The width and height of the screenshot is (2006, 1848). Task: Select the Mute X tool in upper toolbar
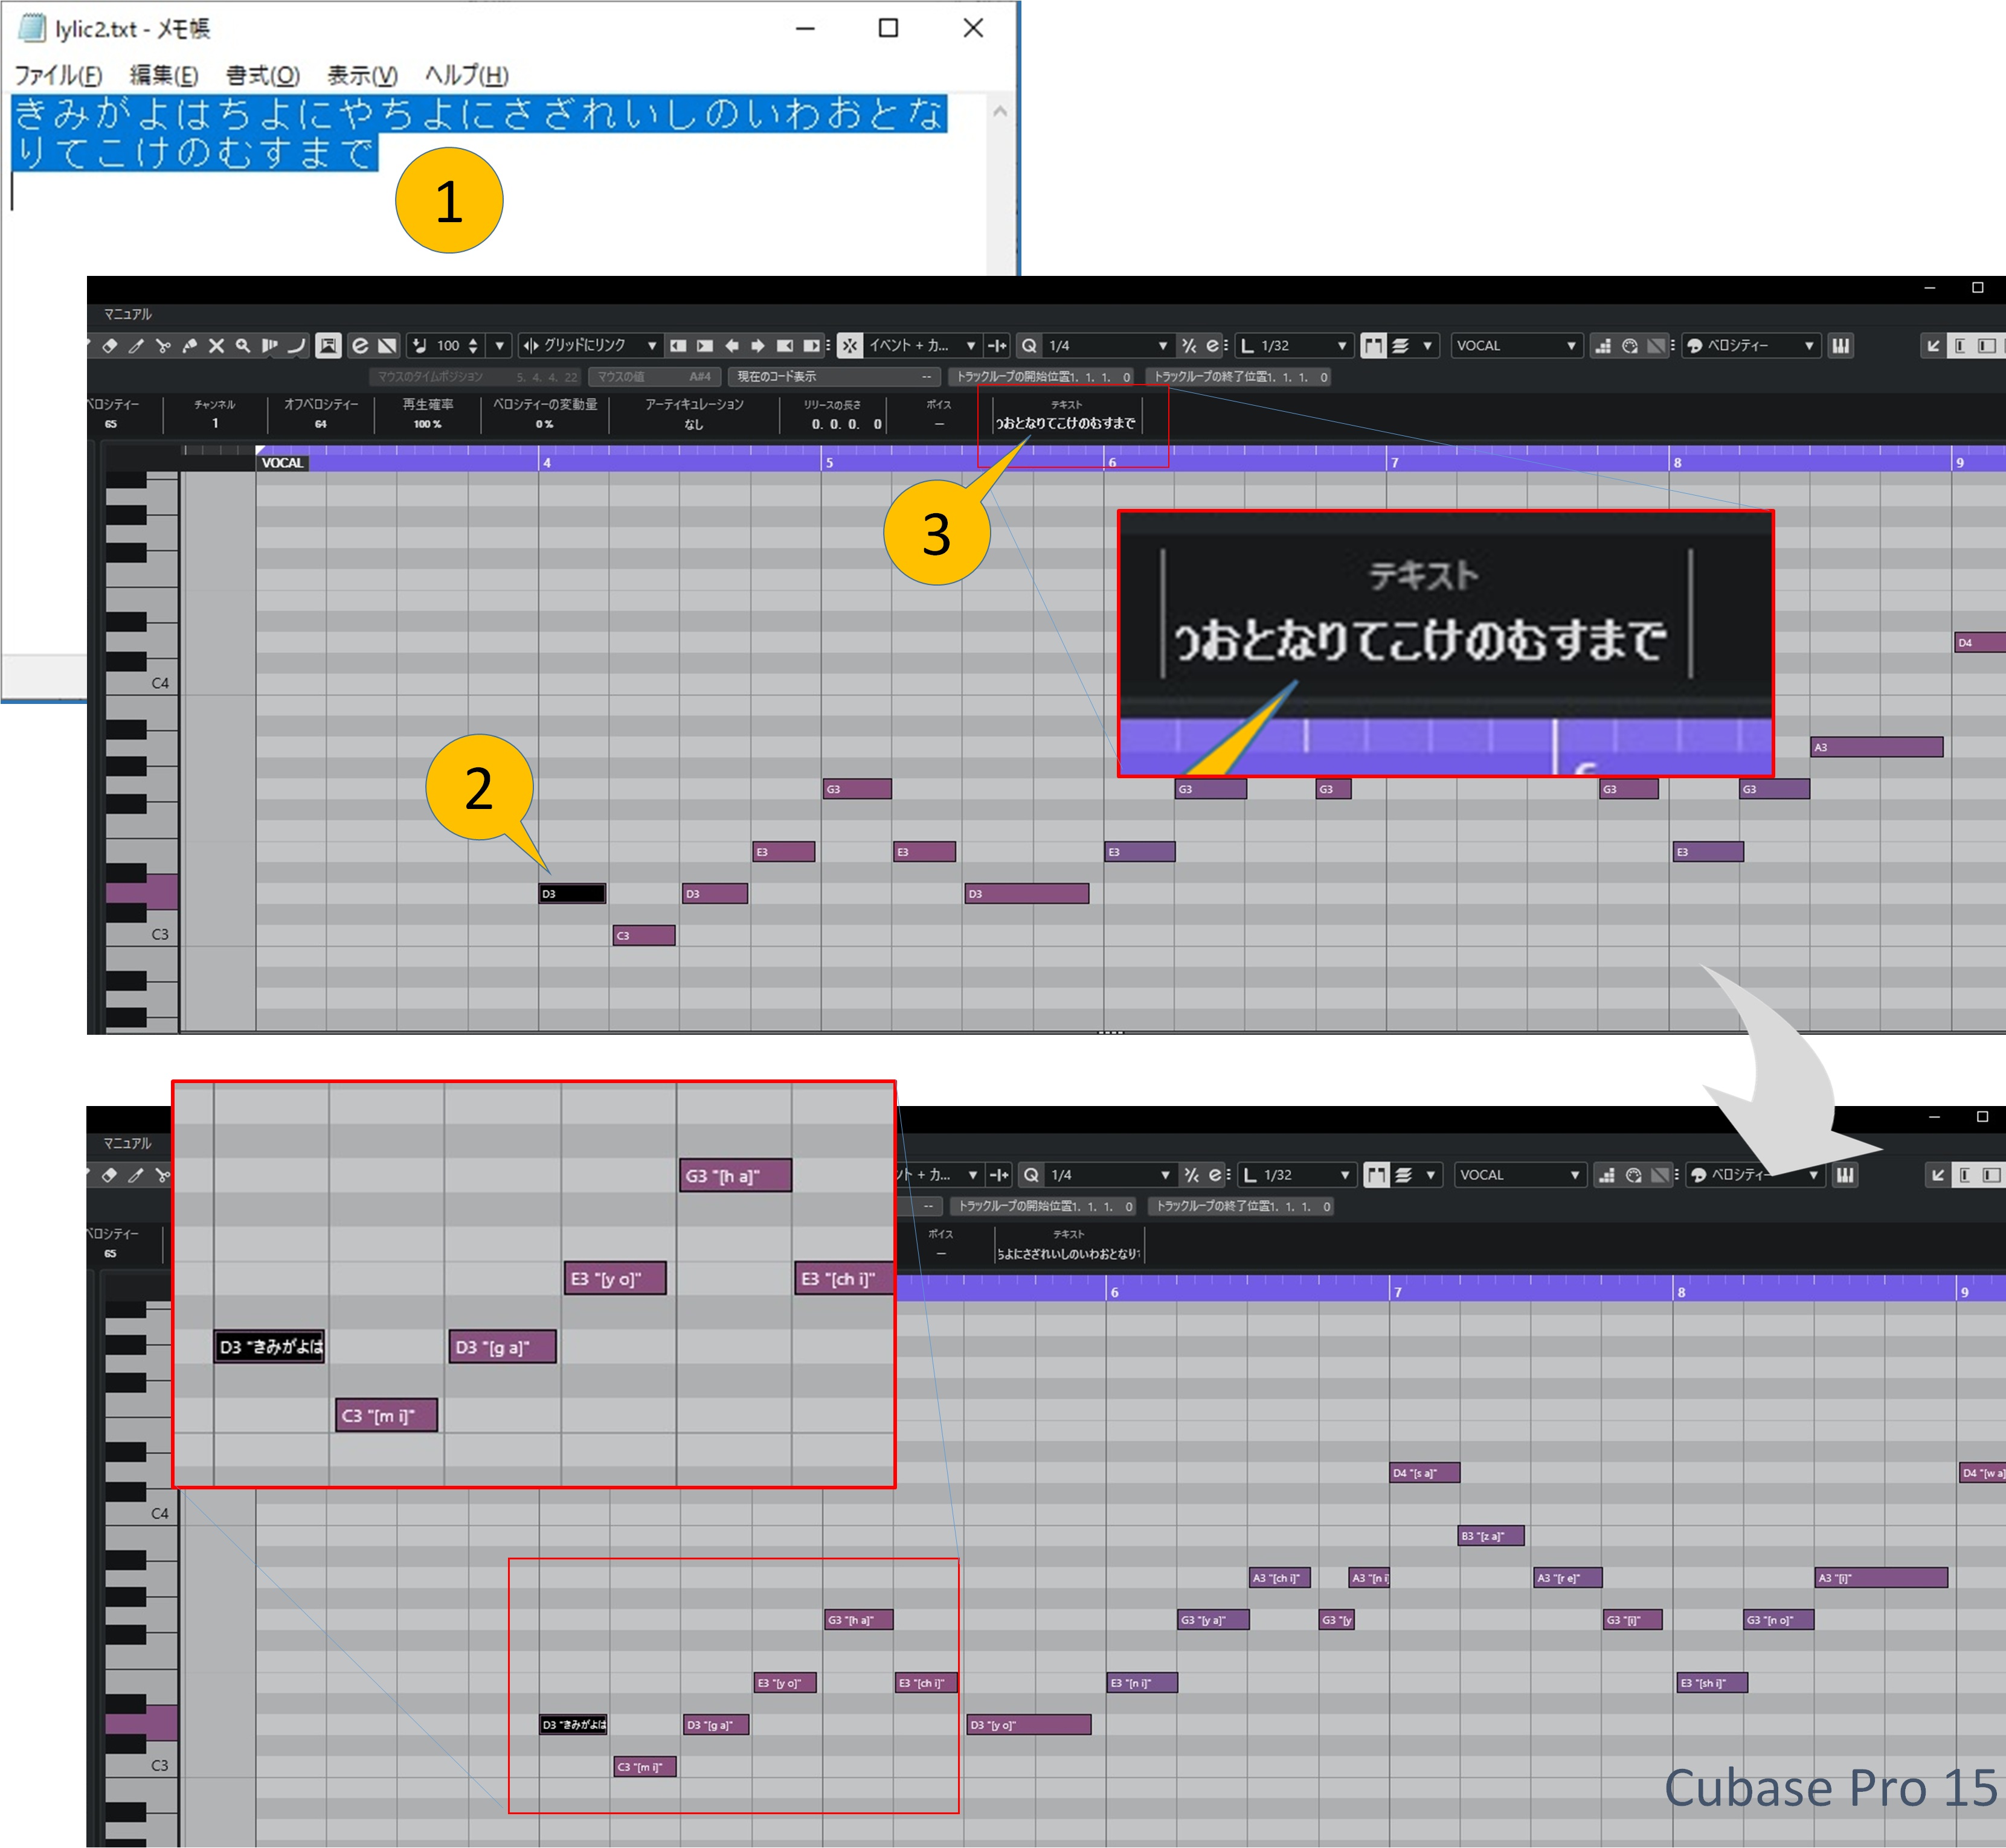point(216,345)
